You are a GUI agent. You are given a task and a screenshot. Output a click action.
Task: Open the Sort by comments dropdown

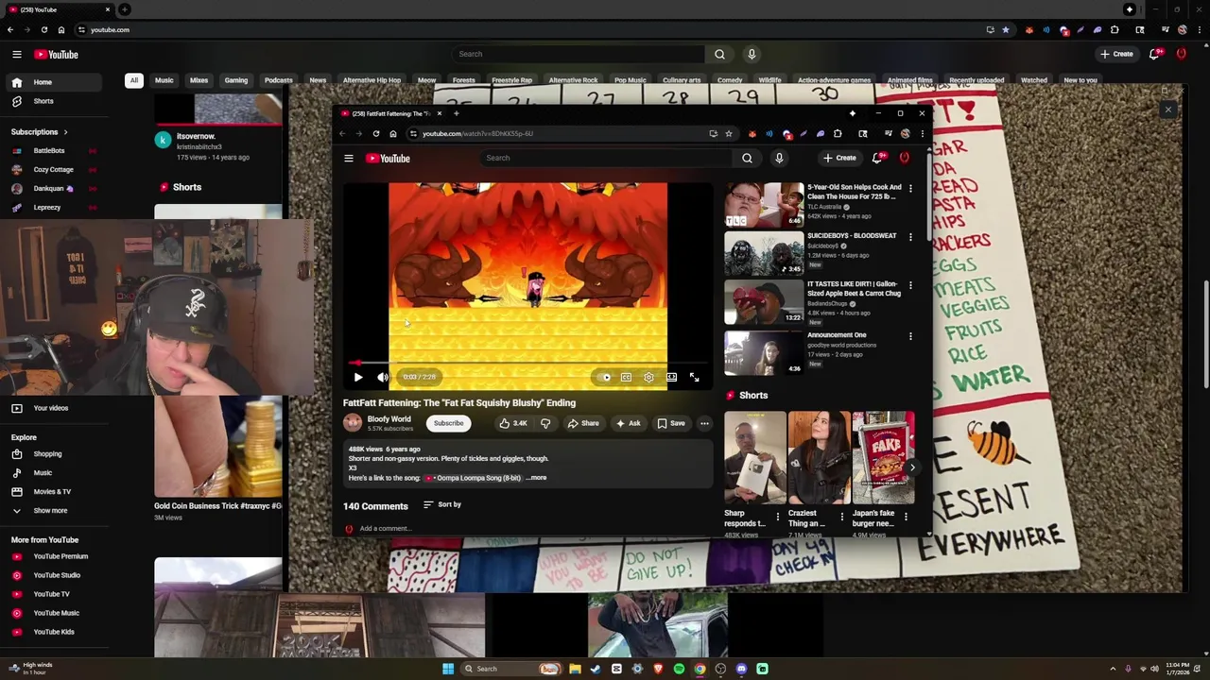pyautogui.click(x=442, y=504)
